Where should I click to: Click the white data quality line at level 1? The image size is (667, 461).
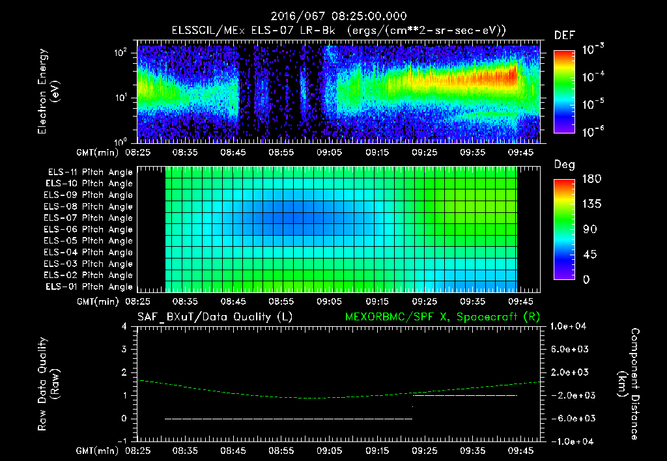[465, 395]
